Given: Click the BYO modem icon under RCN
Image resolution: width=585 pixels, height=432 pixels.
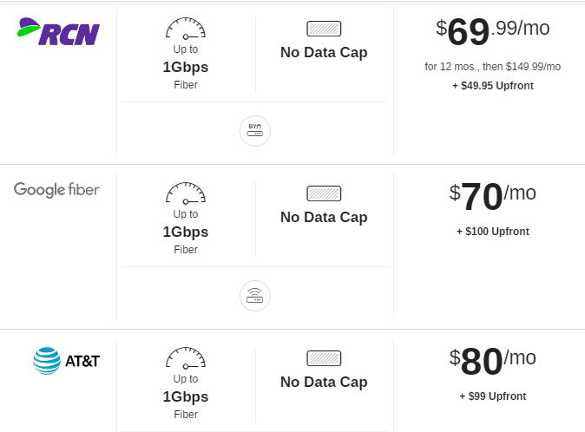Looking at the screenshot, I should point(255,131).
